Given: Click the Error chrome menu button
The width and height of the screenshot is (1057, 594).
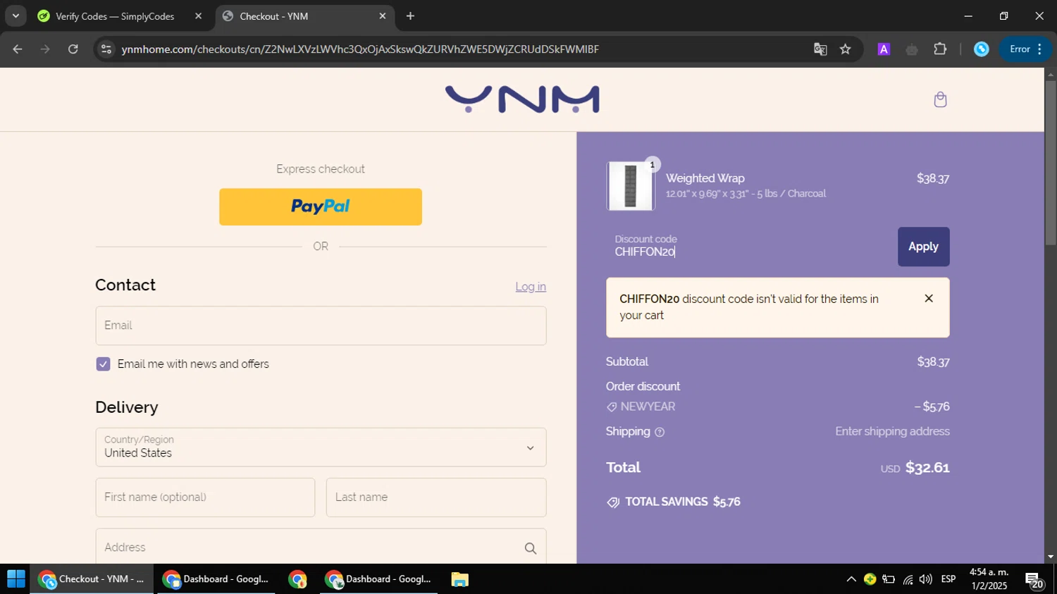Looking at the screenshot, I should coord(1026,49).
